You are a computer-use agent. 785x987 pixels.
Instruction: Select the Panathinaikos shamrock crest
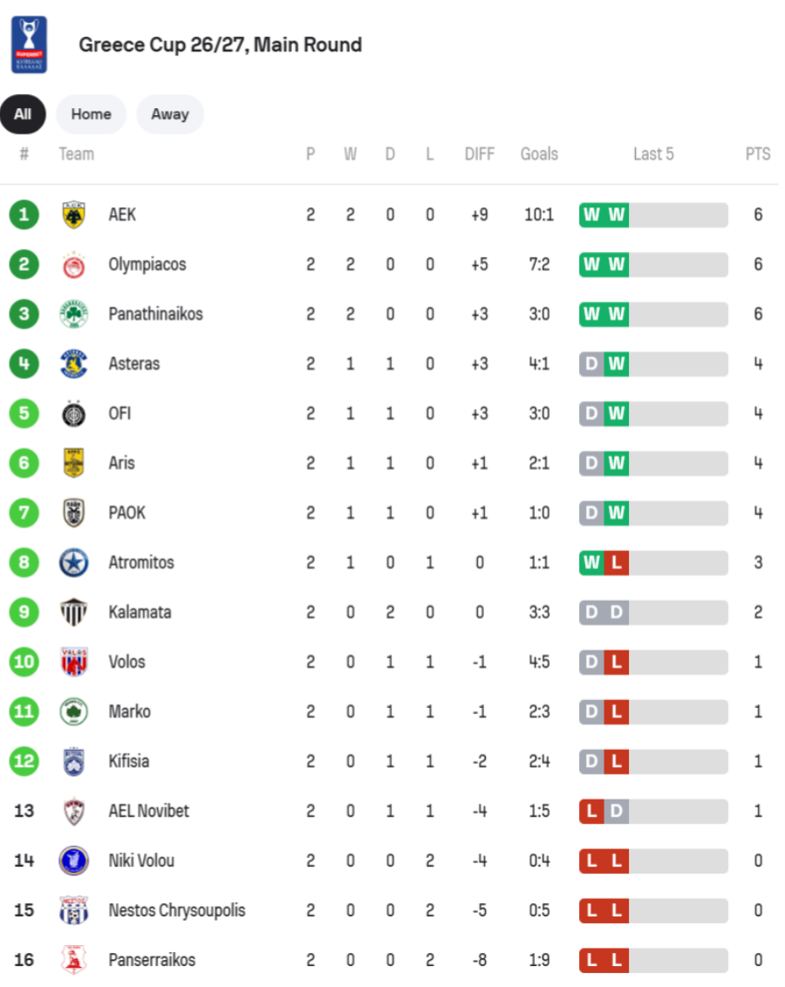coord(73,314)
